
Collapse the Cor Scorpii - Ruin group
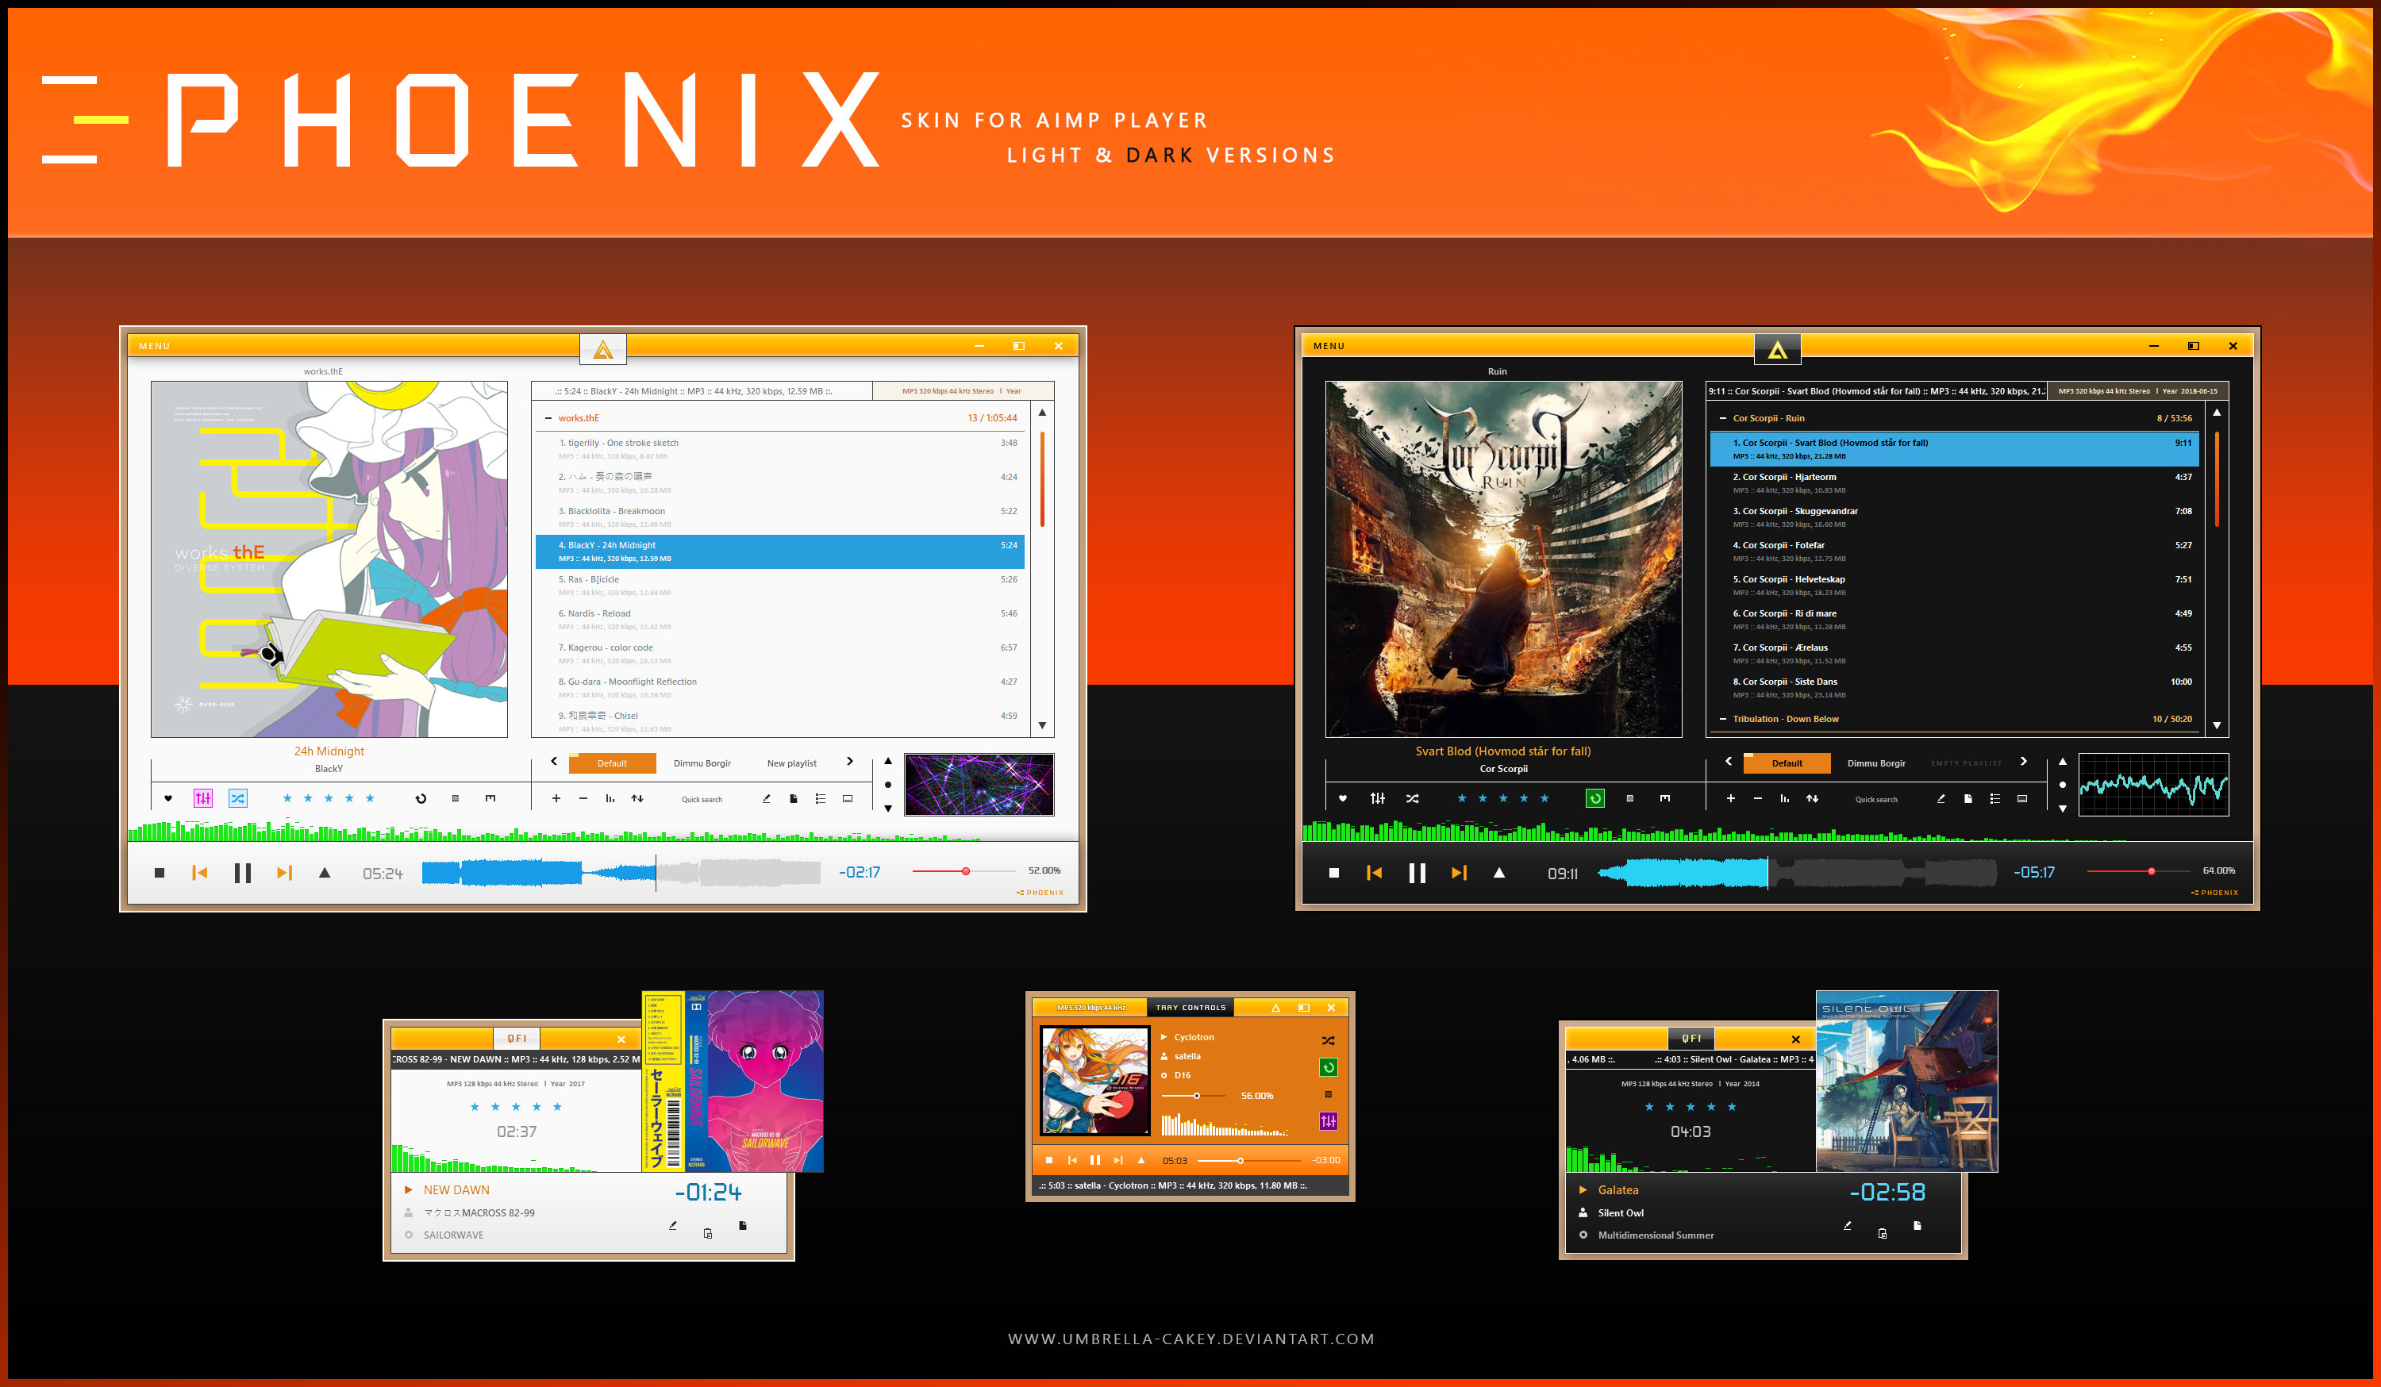point(1722,418)
